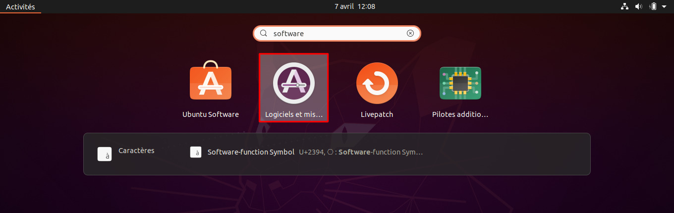Click the volume speaker icon in top bar
Image resolution: width=674 pixels, height=213 pixels.
tap(639, 6)
